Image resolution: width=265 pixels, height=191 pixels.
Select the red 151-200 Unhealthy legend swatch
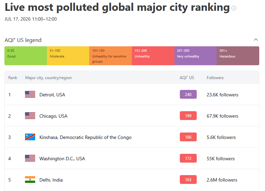click(153, 56)
